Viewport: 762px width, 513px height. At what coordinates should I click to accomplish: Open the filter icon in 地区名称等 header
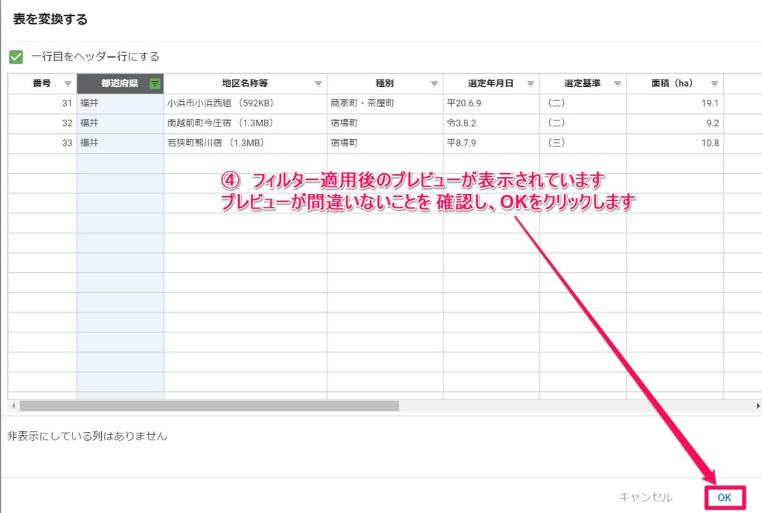(x=318, y=84)
